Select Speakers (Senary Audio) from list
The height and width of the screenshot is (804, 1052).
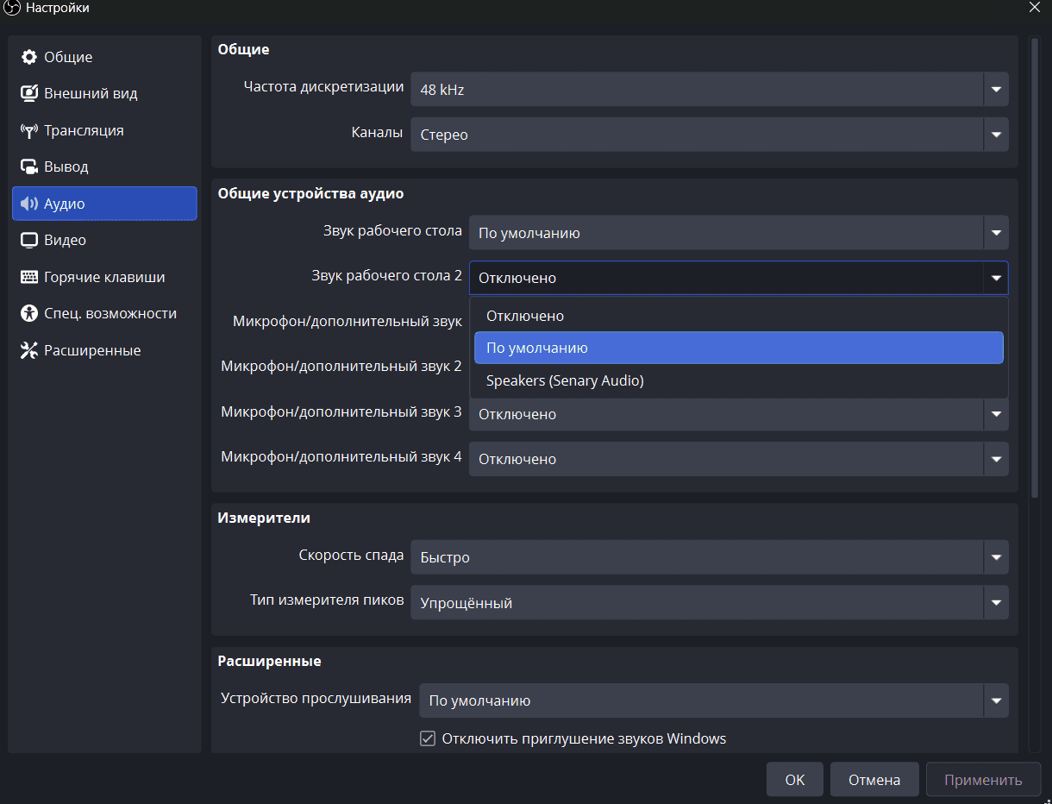coord(565,380)
